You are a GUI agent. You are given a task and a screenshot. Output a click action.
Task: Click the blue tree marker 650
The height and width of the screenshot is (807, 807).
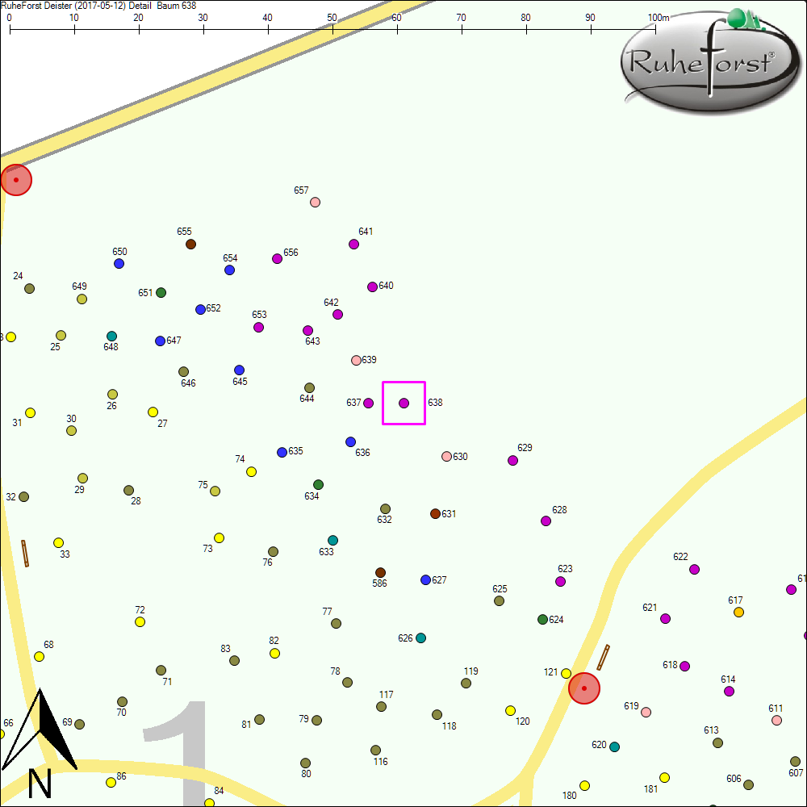pyautogui.click(x=119, y=263)
